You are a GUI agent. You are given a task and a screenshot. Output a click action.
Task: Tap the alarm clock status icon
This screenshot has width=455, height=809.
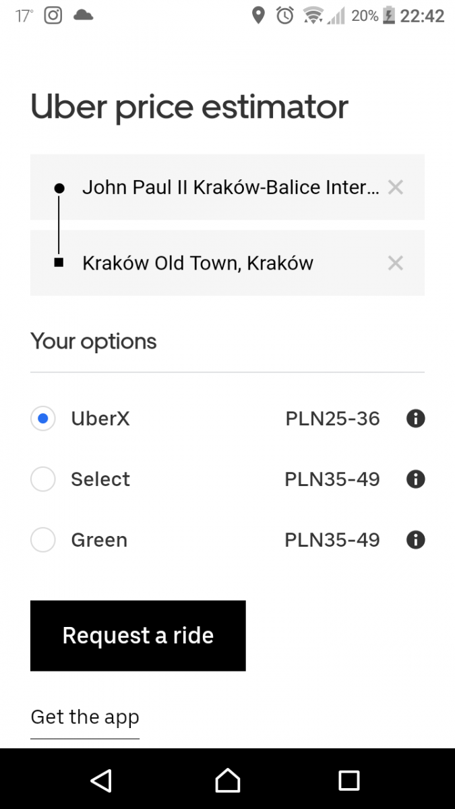coord(285,16)
